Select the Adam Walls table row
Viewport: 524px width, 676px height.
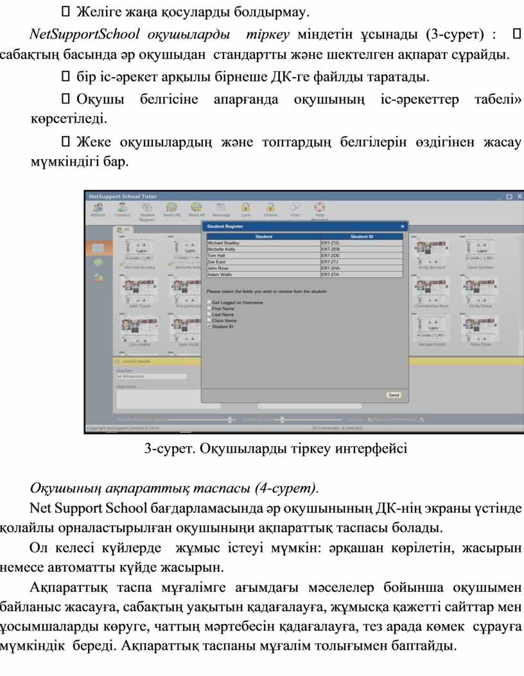tap(305, 274)
